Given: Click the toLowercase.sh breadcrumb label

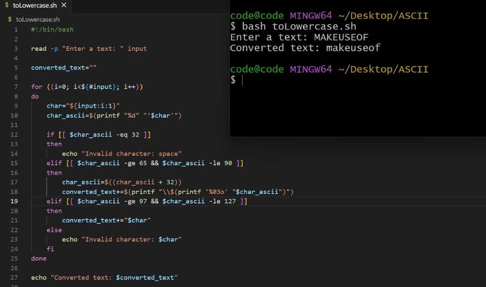Looking at the screenshot, I should (38, 19).
